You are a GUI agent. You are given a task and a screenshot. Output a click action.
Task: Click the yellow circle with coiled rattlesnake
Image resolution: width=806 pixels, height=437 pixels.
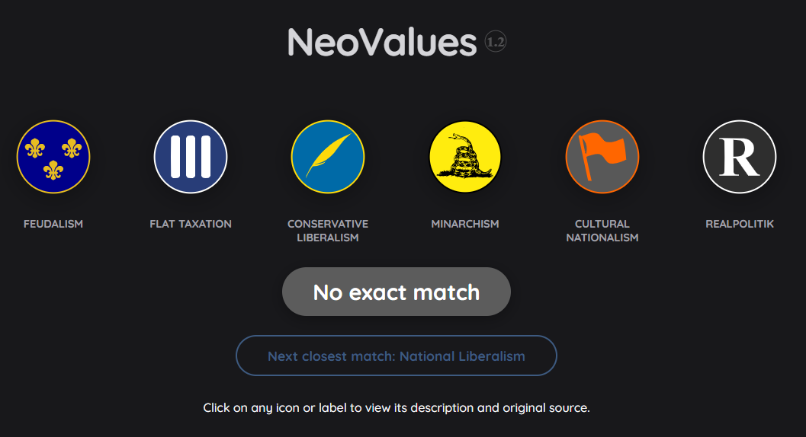point(465,157)
